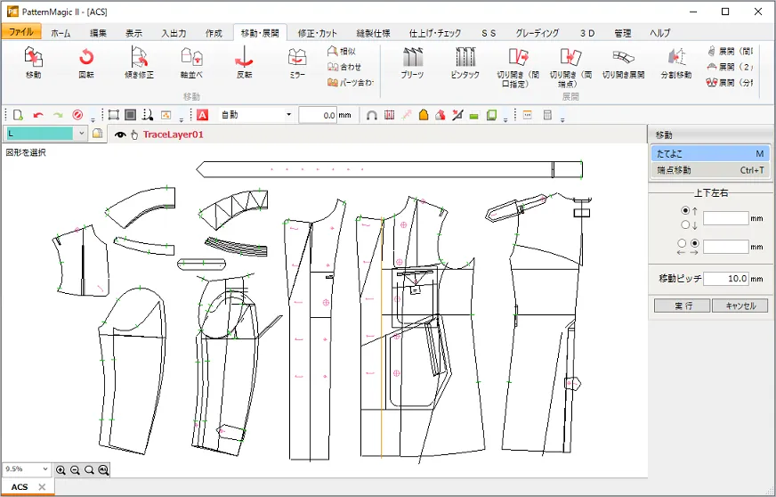Image resolution: width=776 pixels, height=497 pixels.
Task: Expand the 自動 dropdown in toolbar
Action: (x=288, y=115)
